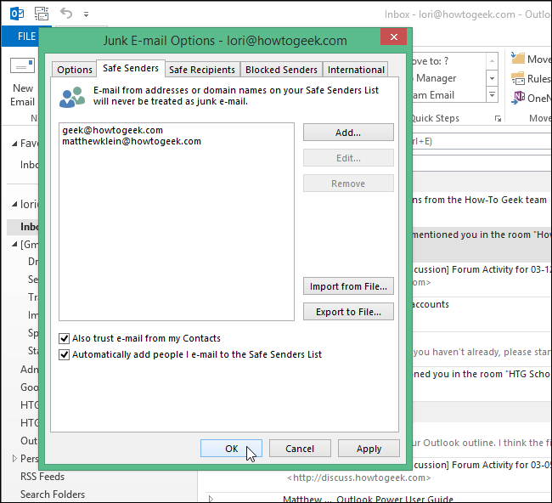Toggle Automatically add people I e-mail checkbox

64,354
